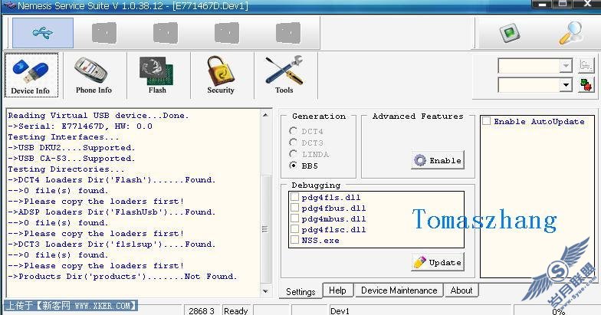Open the Tools screwdriver and wrench section
The width and height of the screenshot is (601, 315).
[284, 75]
